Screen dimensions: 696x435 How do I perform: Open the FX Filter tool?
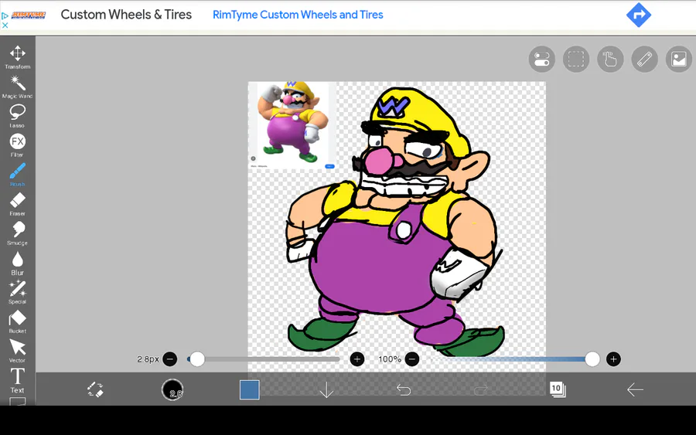[x=17, y=145]
